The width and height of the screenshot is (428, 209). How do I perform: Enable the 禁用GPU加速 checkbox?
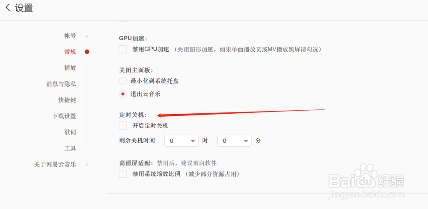(x=123, y=49)
